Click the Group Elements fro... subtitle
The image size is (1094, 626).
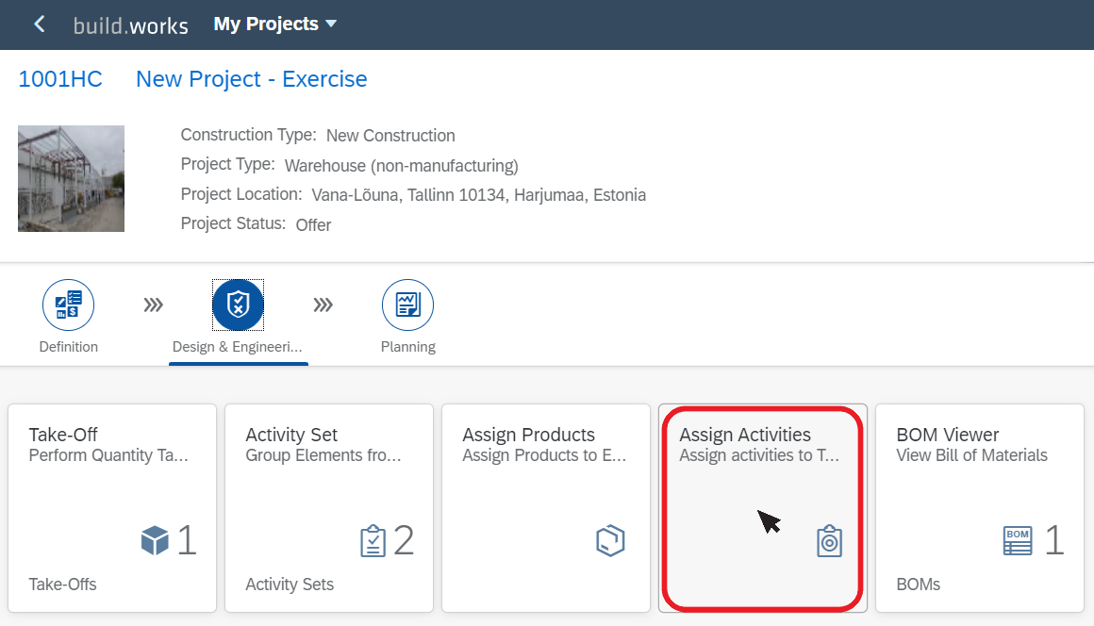coord(323,455)
